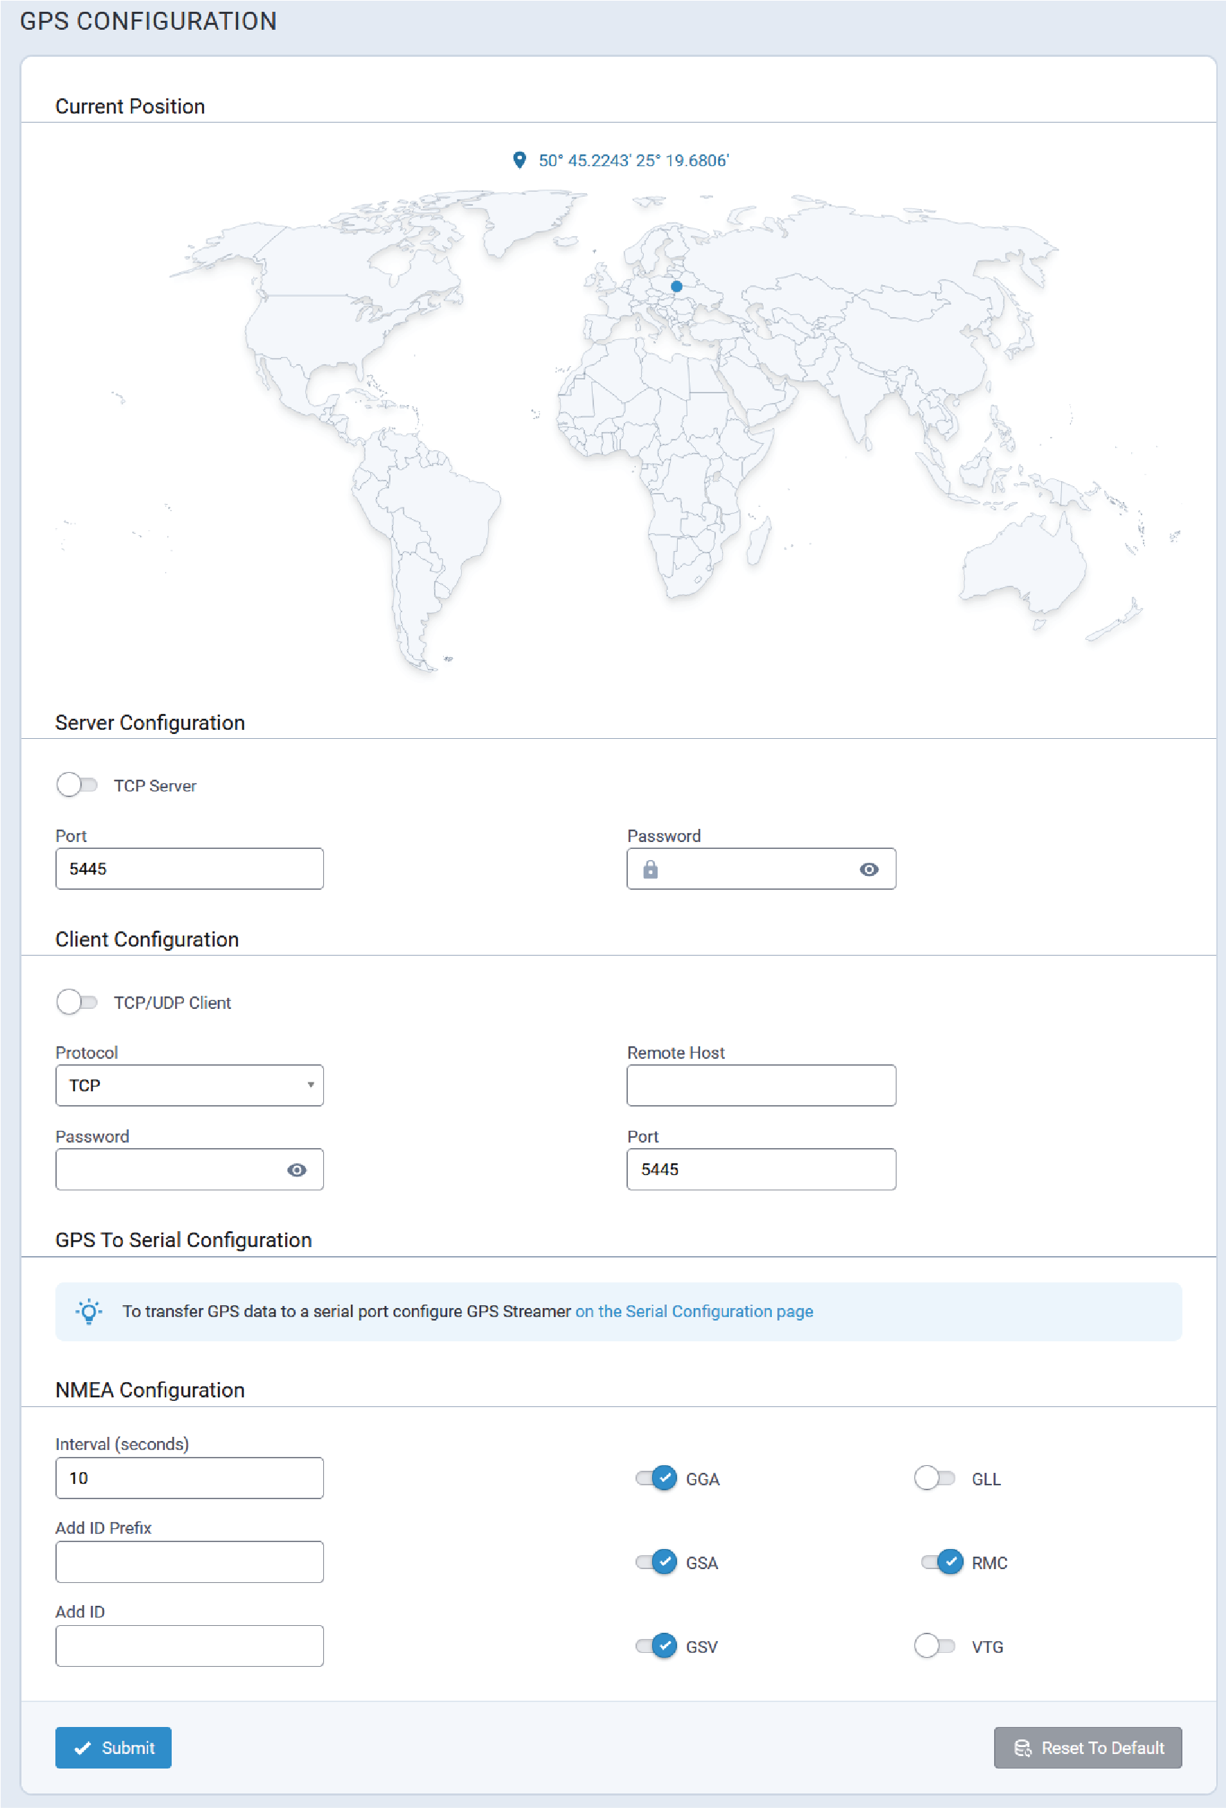The width and height of the screenshot is (1226, 1808).
Task: Open the Protocol dropdown showing TCP
Action: [189, 1085]
